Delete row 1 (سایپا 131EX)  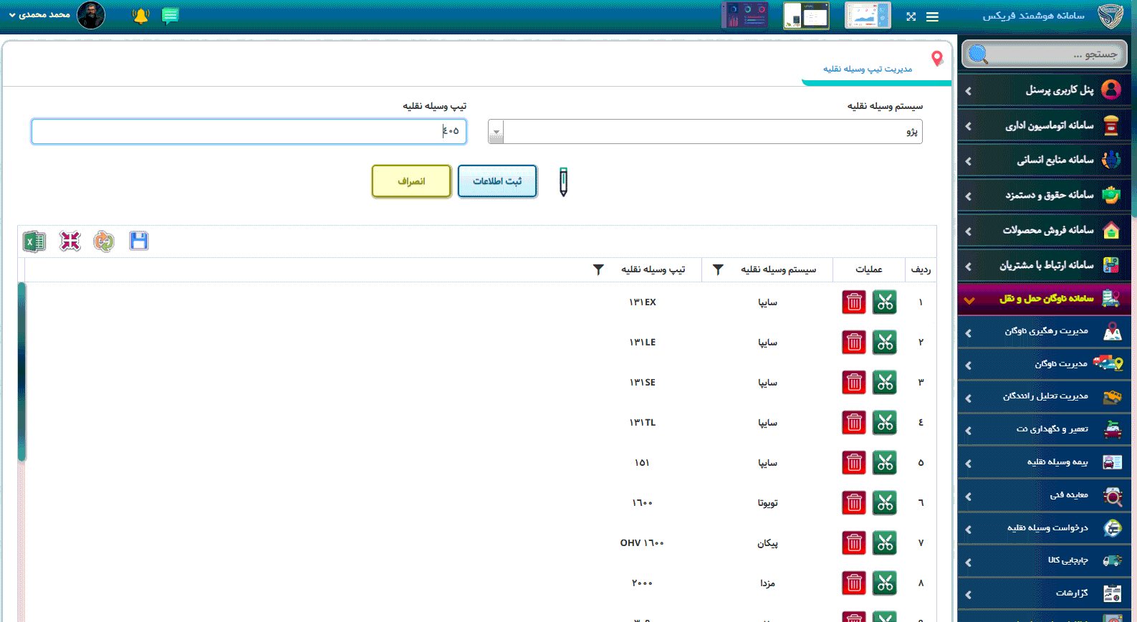coord(853,302)
